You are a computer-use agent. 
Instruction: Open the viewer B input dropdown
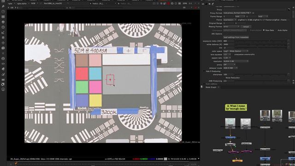(125, 4)
